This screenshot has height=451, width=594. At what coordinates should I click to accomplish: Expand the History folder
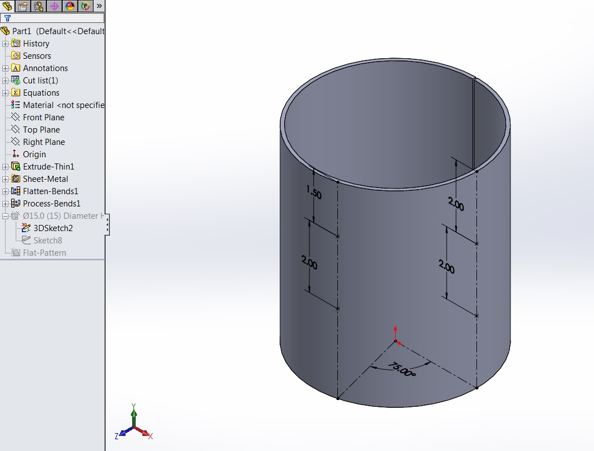click(x=6, y=44)
